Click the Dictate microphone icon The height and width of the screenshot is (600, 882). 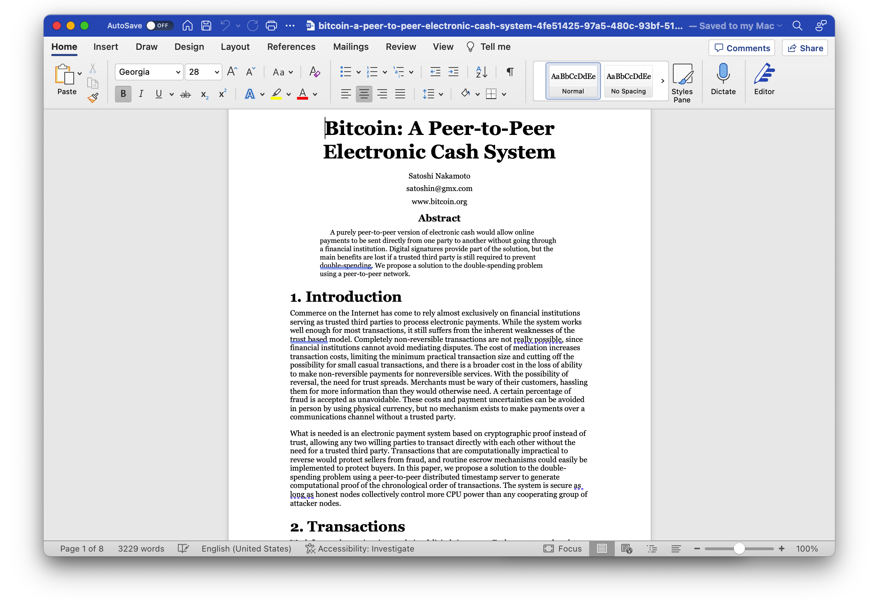click(723, 74)
